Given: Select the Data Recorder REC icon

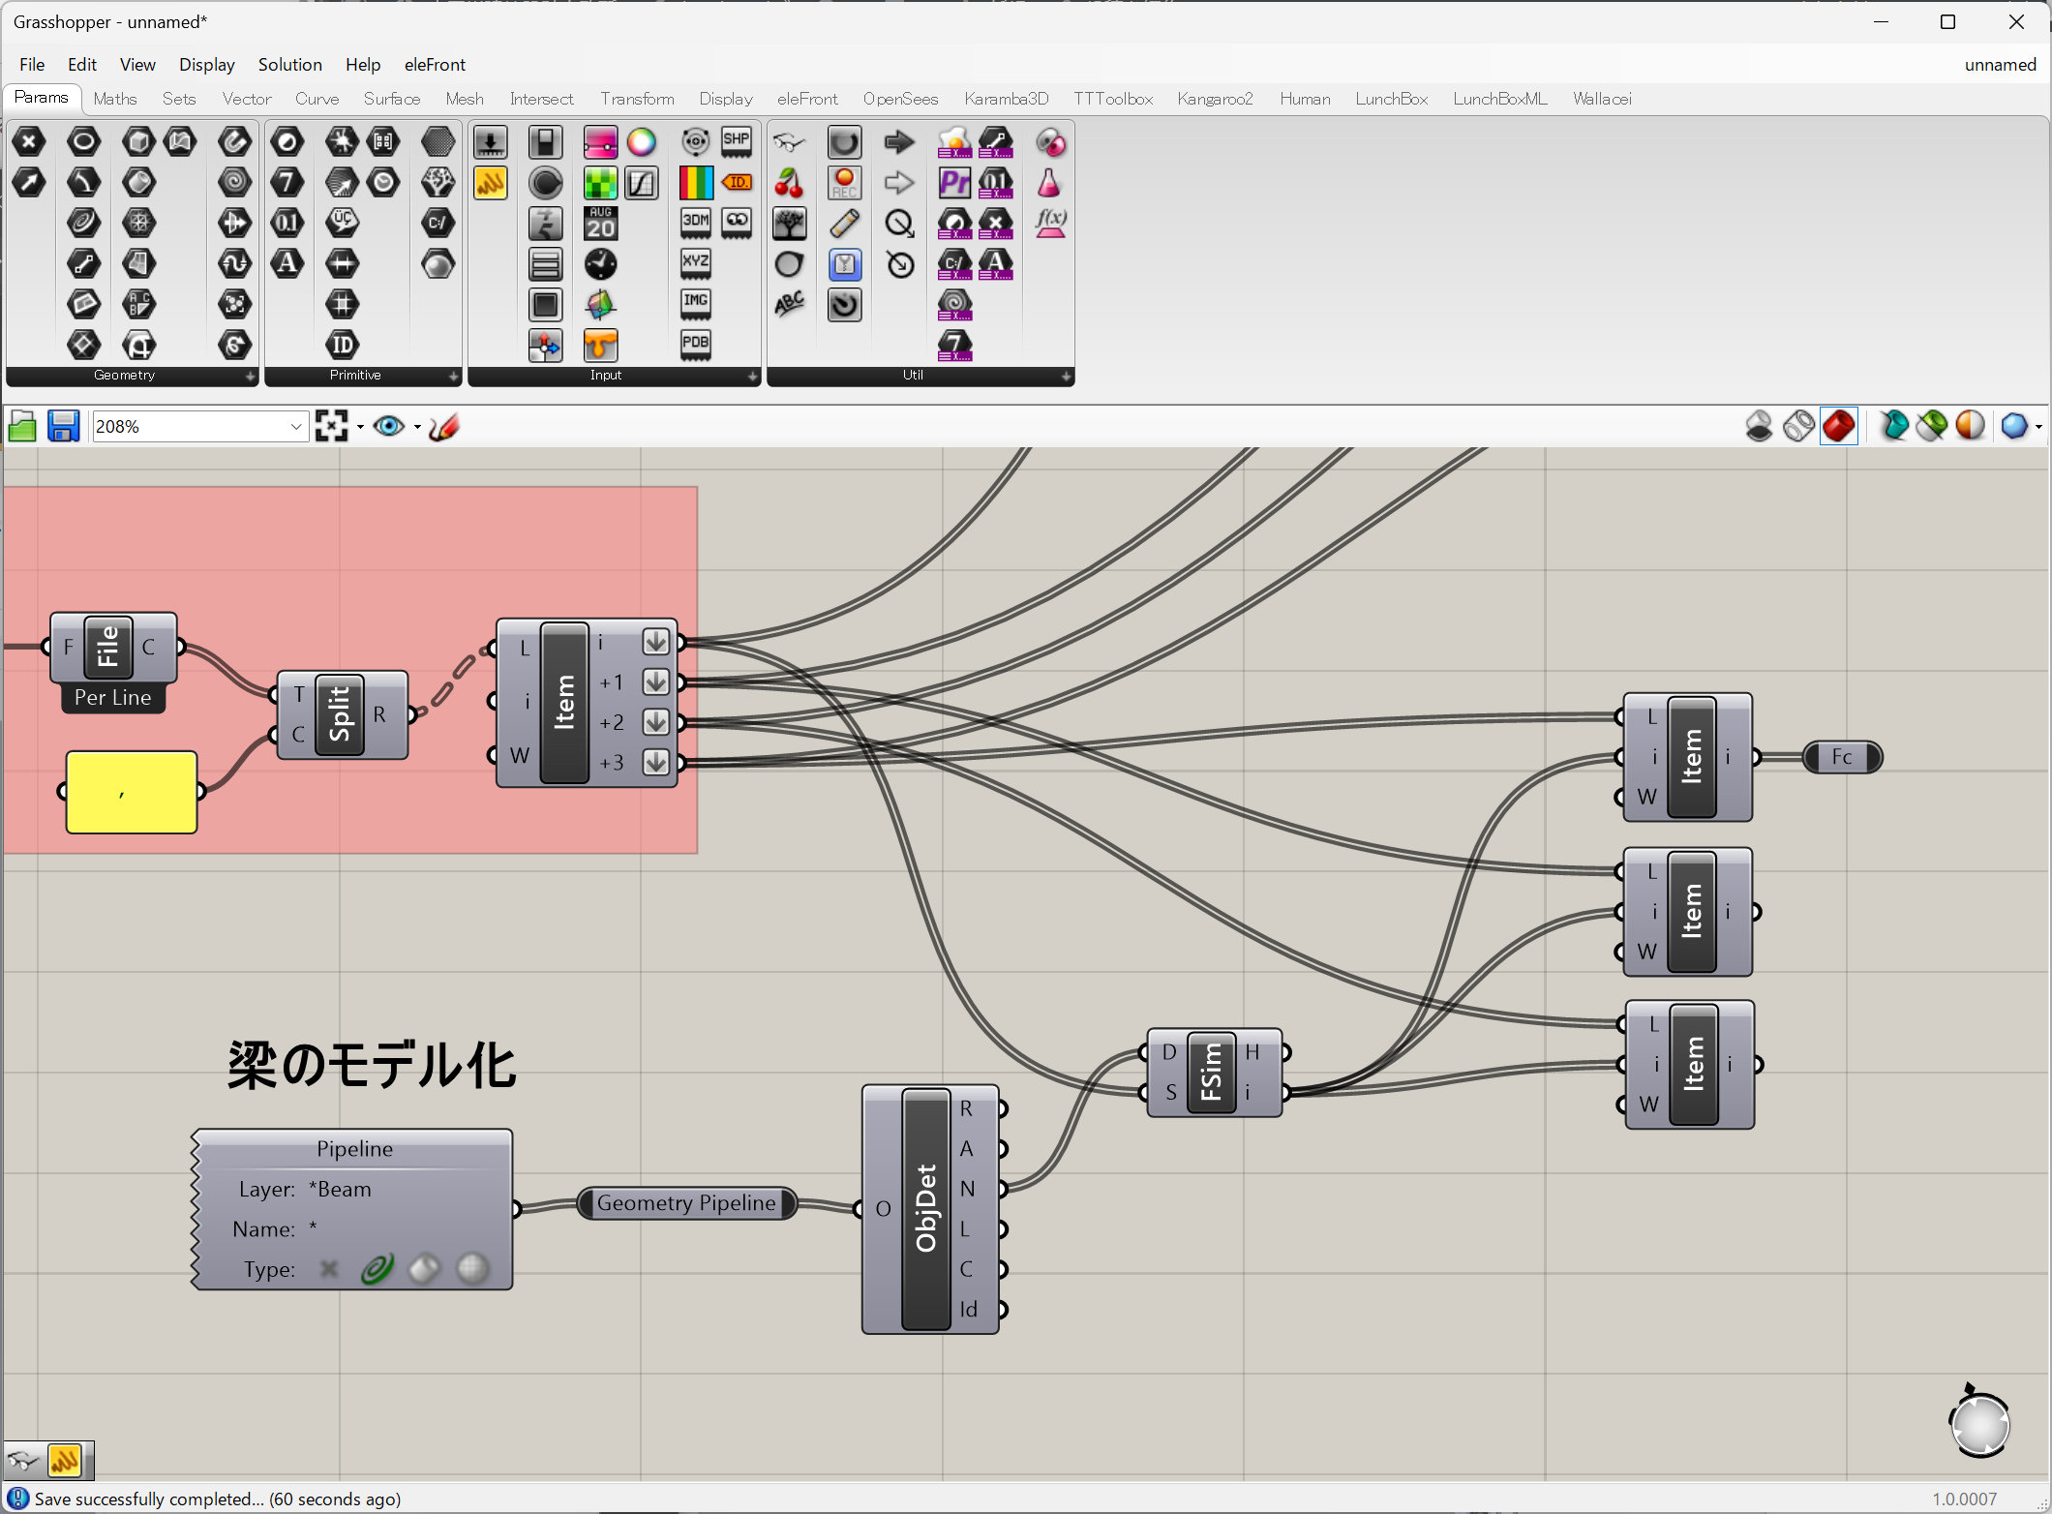Looking at the screenshot, I should pos(844,183).
